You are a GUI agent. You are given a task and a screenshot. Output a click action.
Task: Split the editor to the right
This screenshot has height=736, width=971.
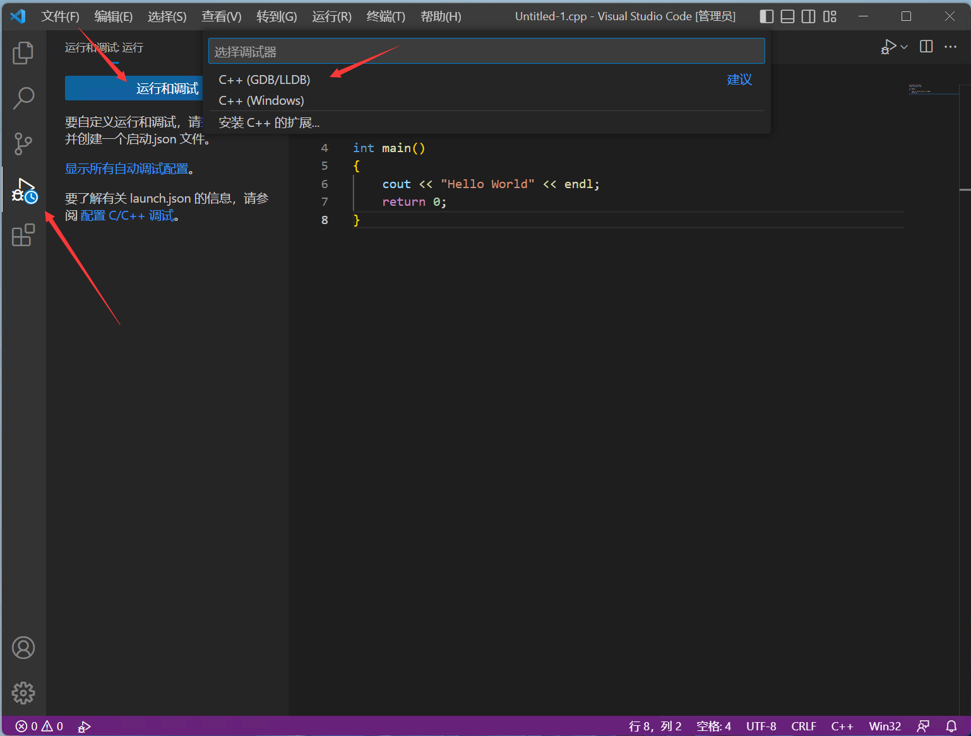926,47
